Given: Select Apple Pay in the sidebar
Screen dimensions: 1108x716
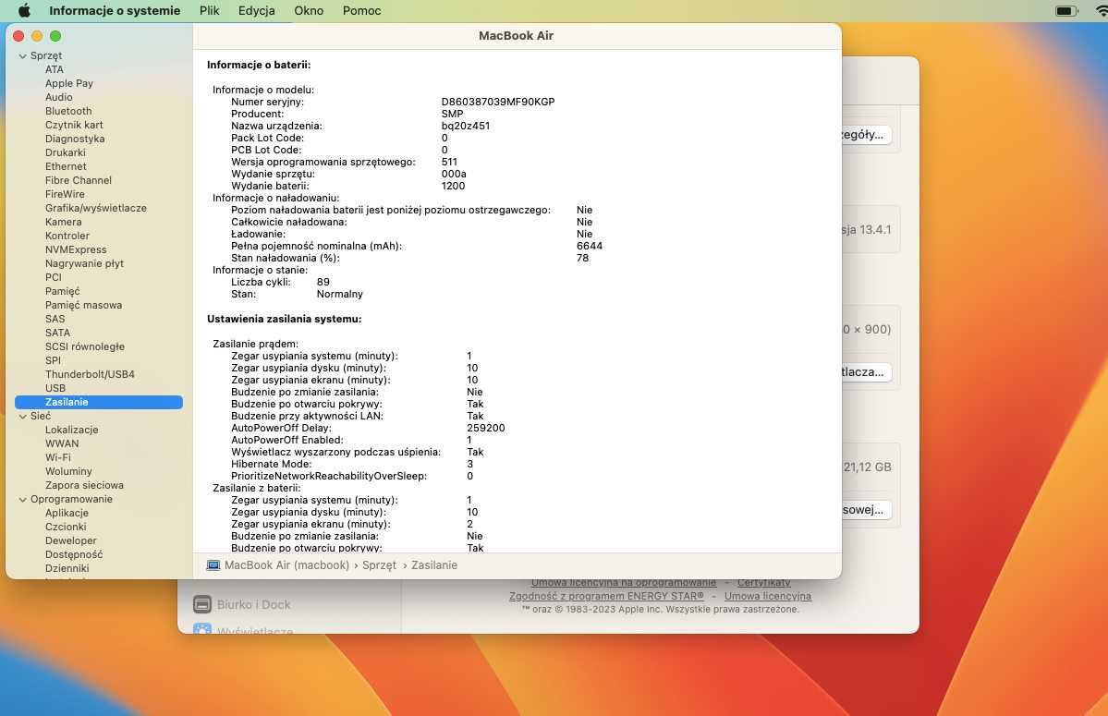Looking at the screenshot, I should [x=69, y=83].
